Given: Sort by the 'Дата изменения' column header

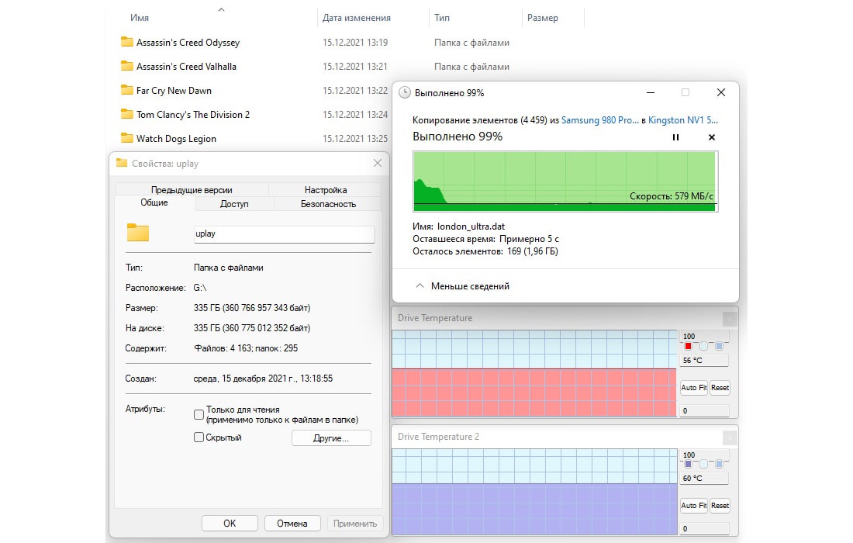Looking at the screenshot, I should coord(356,18).
